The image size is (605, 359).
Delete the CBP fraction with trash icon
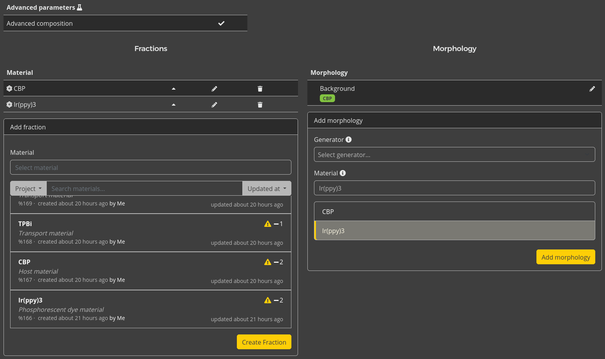[x=260, y=89]
